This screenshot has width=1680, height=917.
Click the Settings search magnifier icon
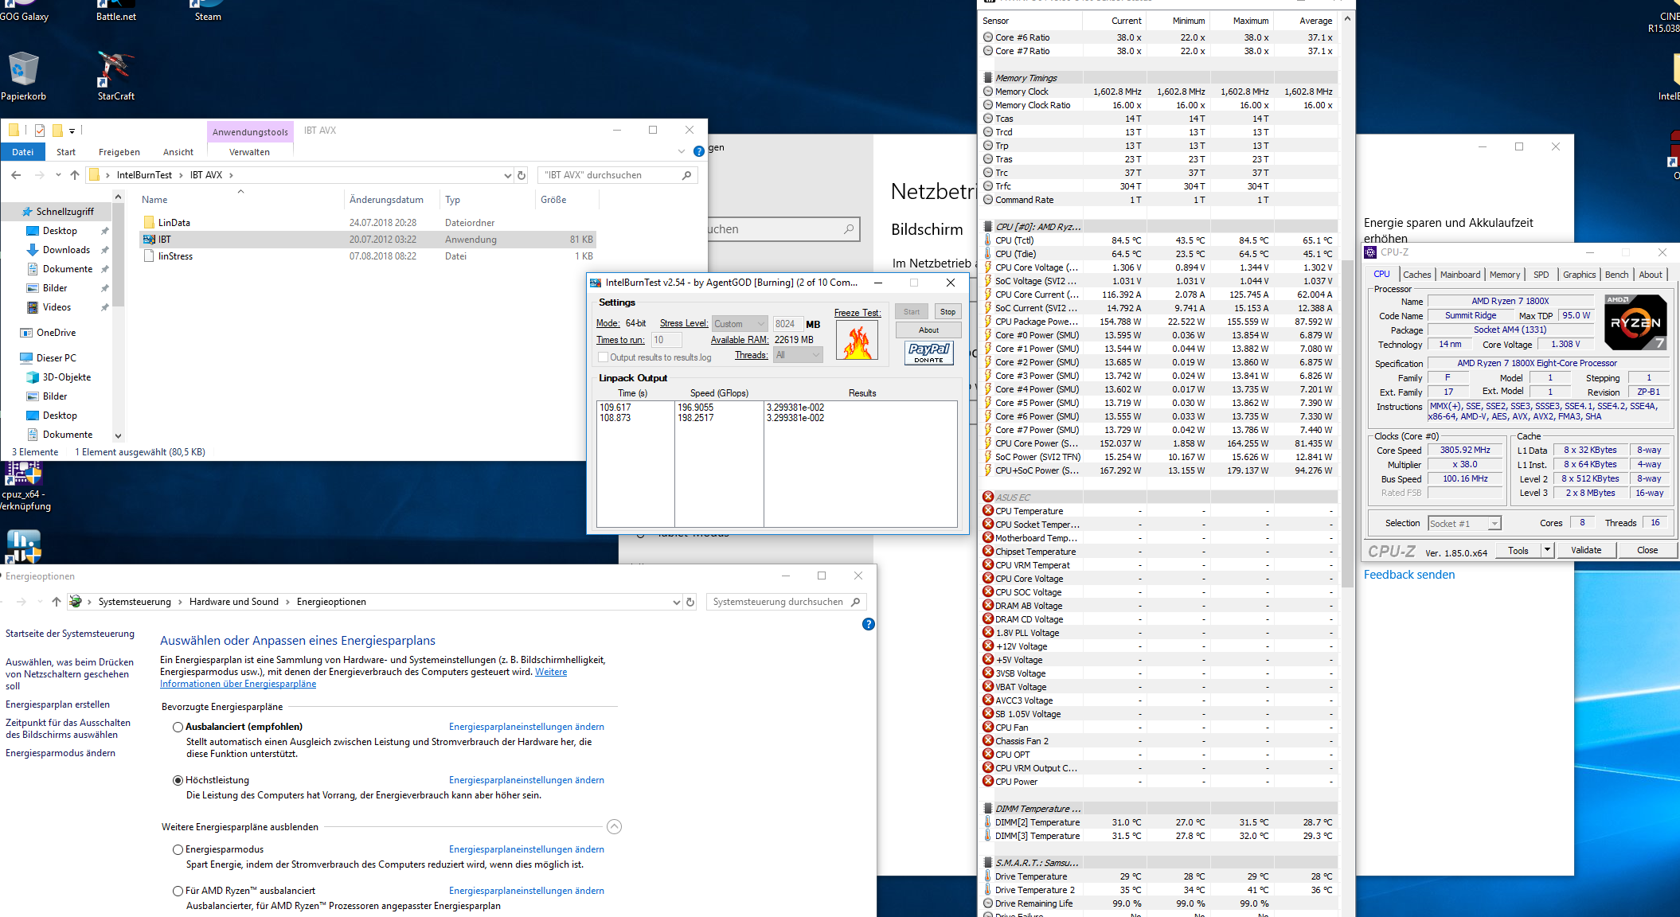849,229
